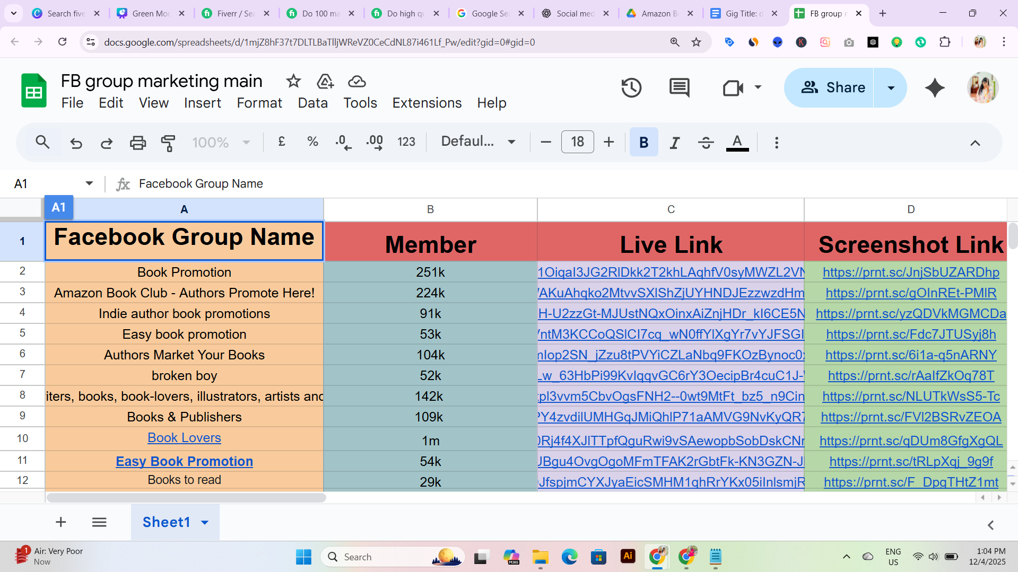Click the undo arrow icon
The height and width of the screenshot is (572, 1018).
point(76,143)
